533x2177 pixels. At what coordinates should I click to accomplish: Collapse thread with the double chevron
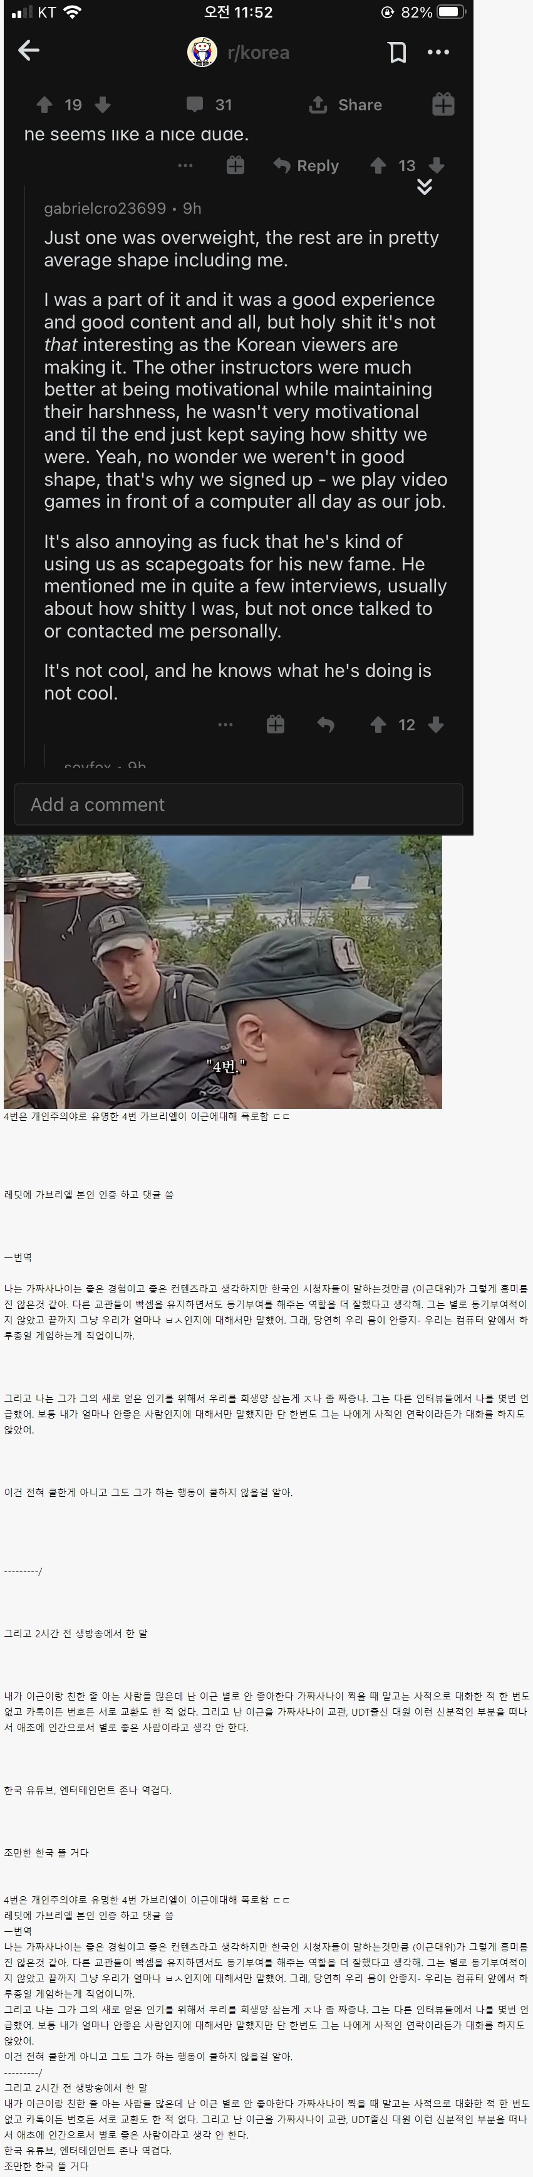[x=425, y=187]
